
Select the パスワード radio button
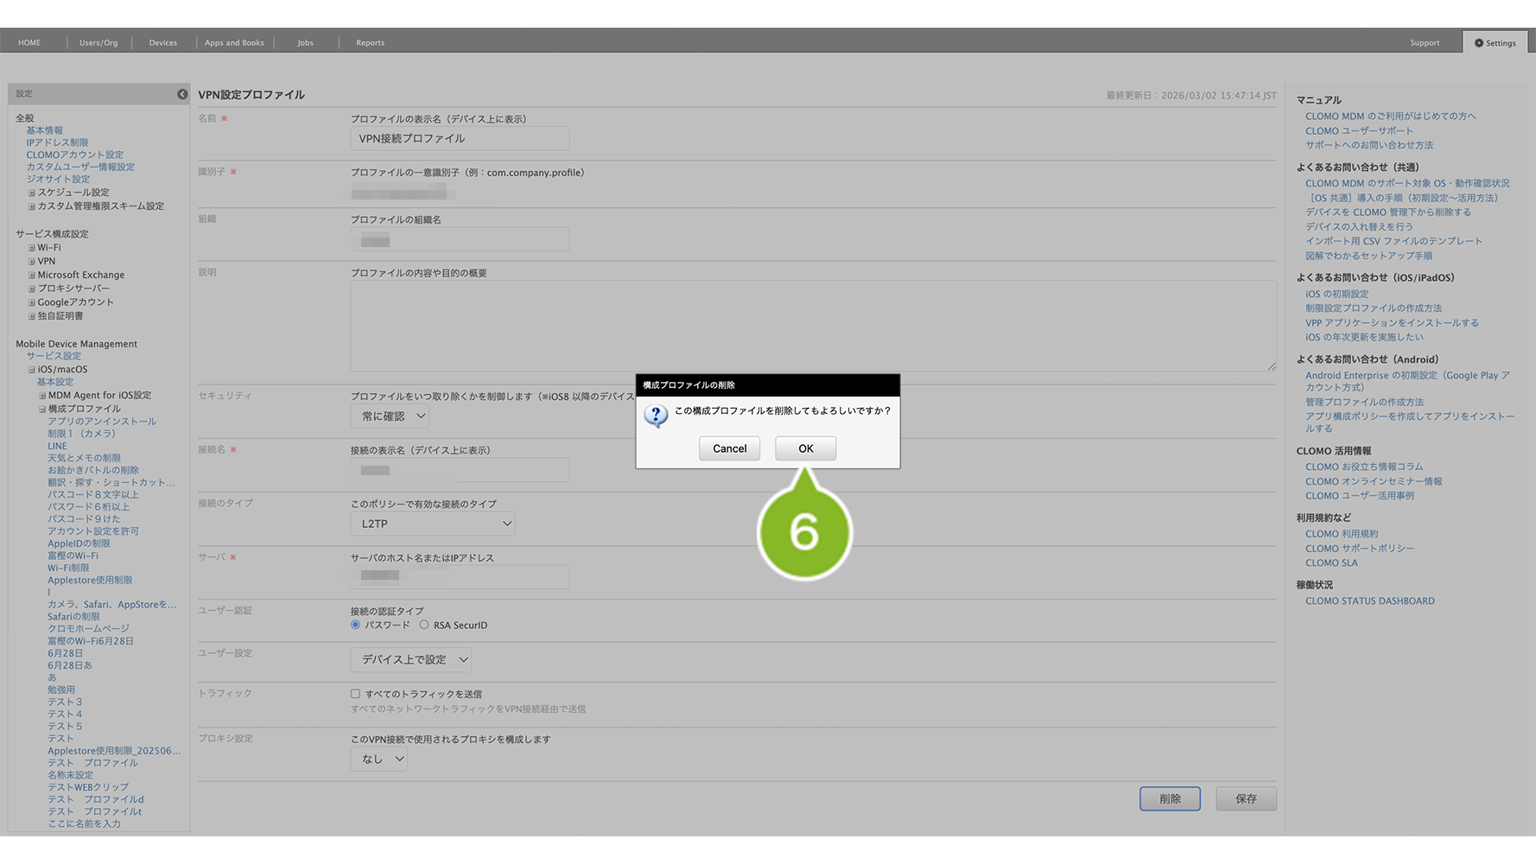point(355,625)
